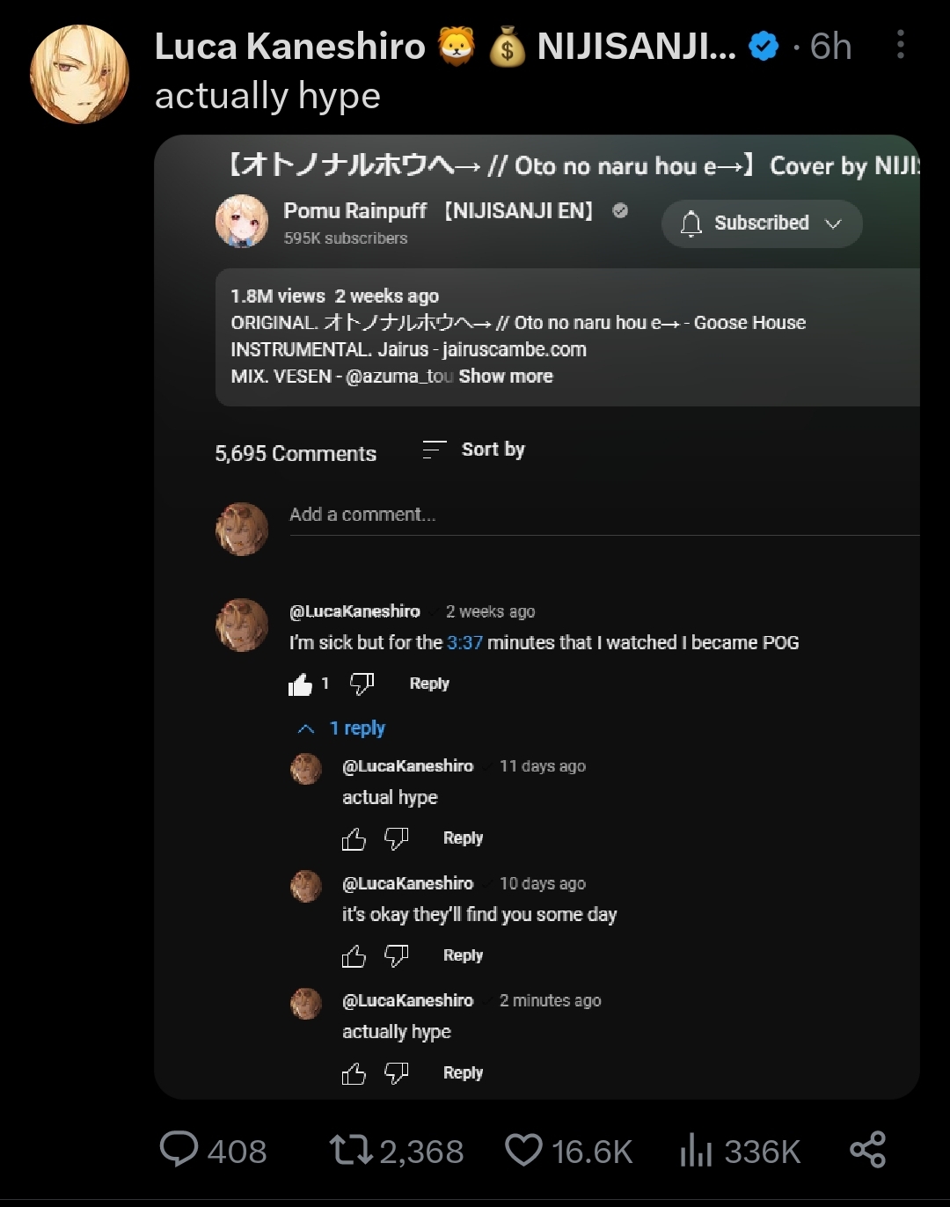Dislike the 'became POG' comment
Screen dimensions: 950x1207
(x=362, y=684)
